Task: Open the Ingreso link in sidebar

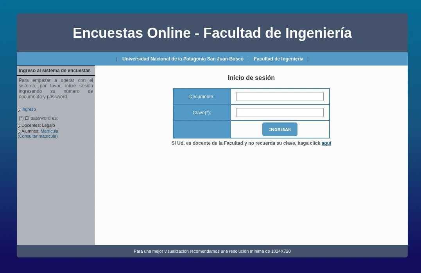Action: click(29, 109)
